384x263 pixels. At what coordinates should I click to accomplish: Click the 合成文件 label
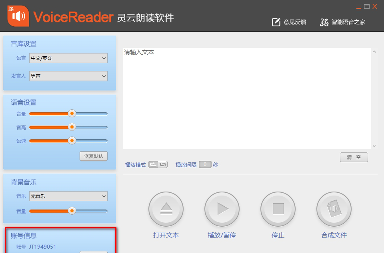[334, 235]
